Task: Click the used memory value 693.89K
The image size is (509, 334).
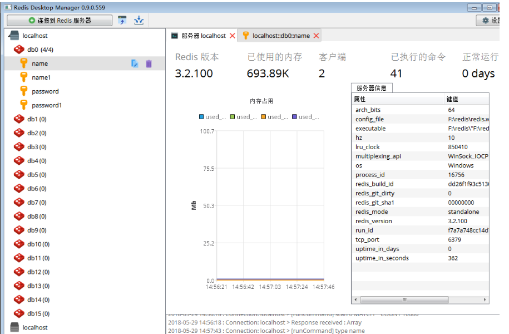Action: pyautogui.click(x=268, y=73)
